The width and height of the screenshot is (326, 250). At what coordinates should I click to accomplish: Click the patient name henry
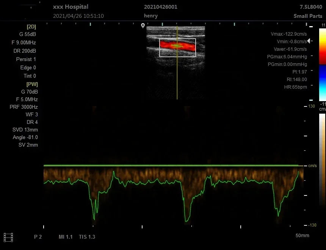[x=150, y=16]
